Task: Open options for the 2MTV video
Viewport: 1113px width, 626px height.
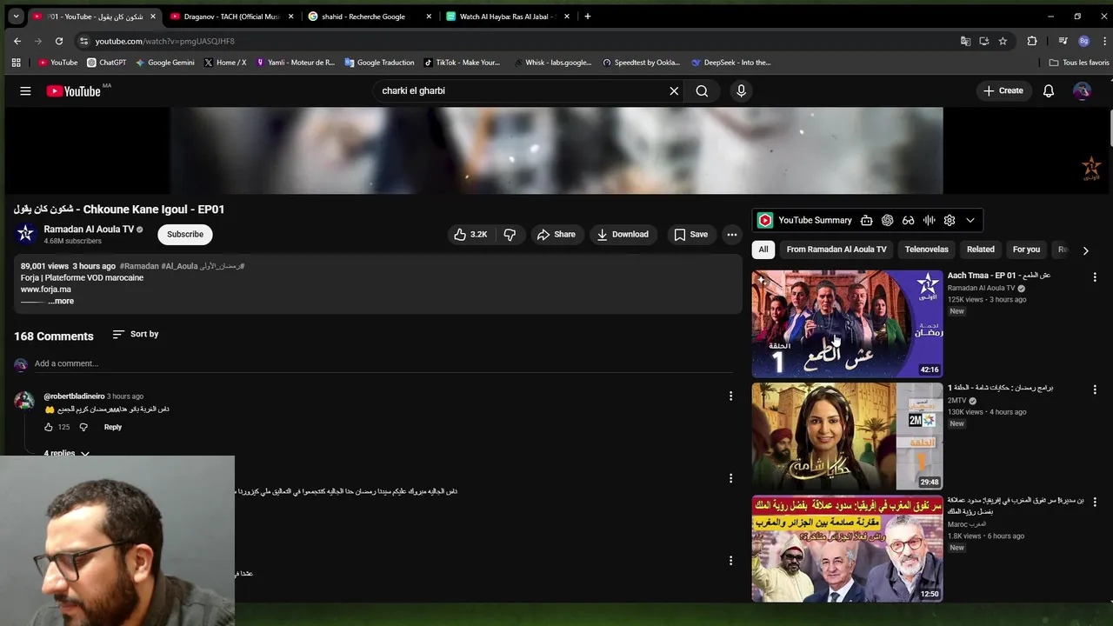Action: point(1095,390)
